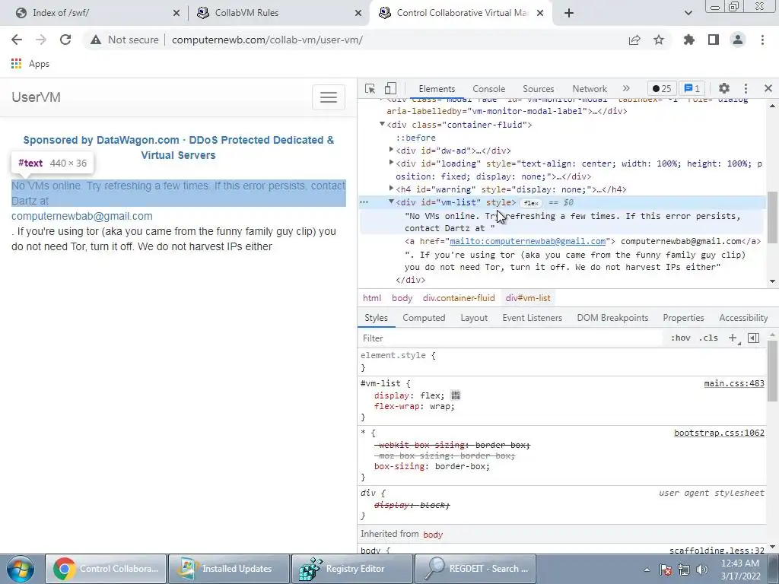
Task: Open the bootstrap.css:1062 source link
Action: pos(719,433)
